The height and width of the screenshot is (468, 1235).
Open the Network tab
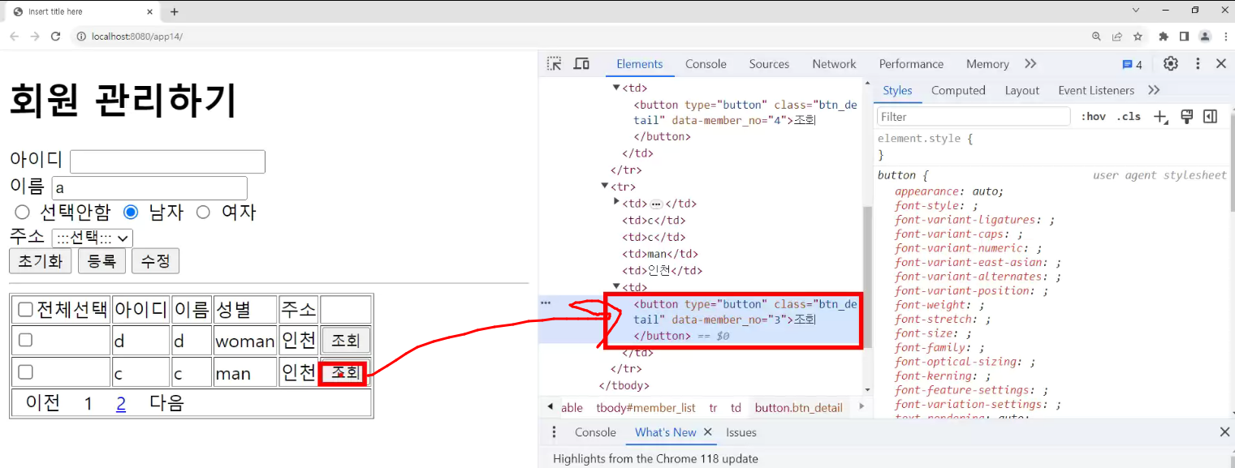tap(834, 64)
